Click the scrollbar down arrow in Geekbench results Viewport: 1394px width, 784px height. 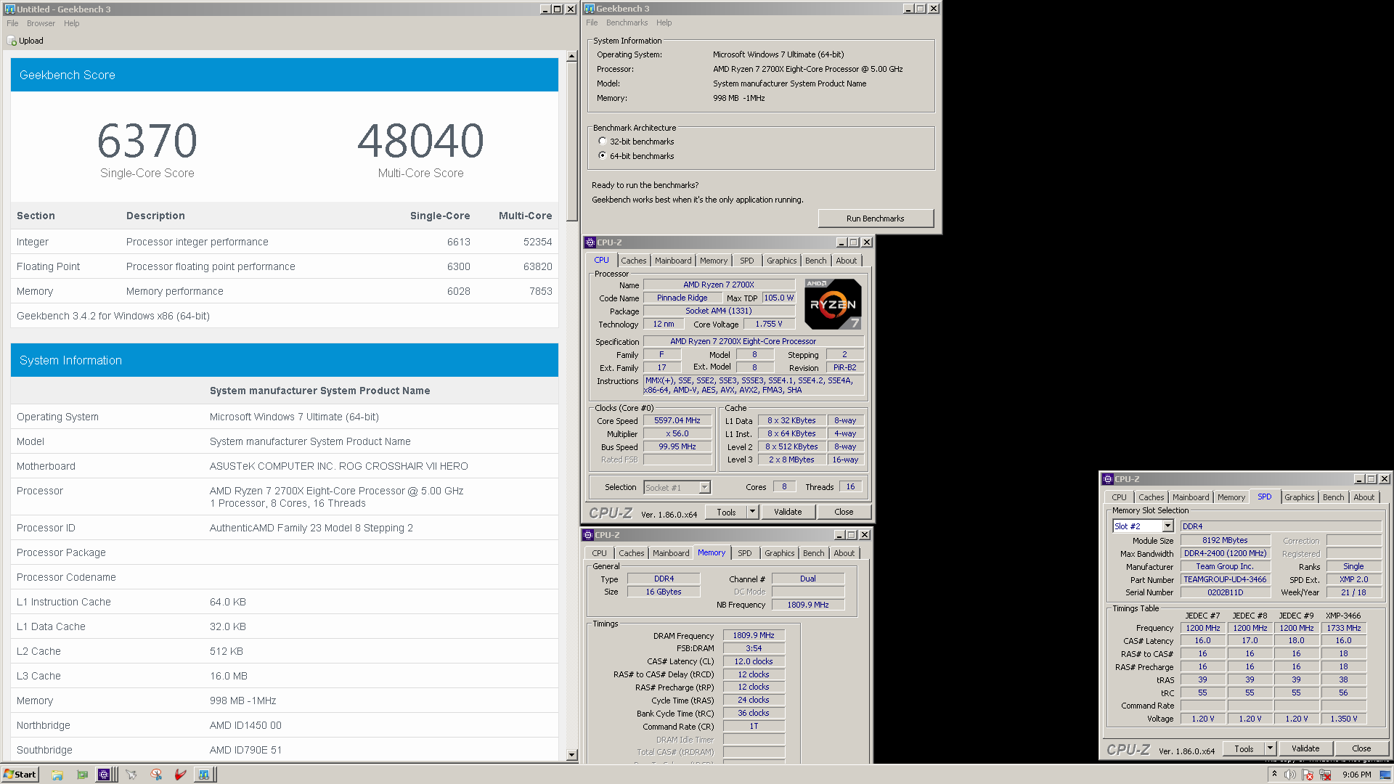571,755
